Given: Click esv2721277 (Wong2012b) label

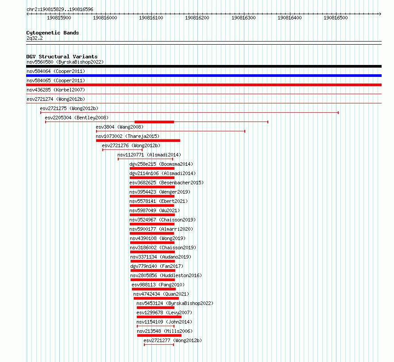Looking at the screenshot, I should pyautogui.click(x=173, y=340).
